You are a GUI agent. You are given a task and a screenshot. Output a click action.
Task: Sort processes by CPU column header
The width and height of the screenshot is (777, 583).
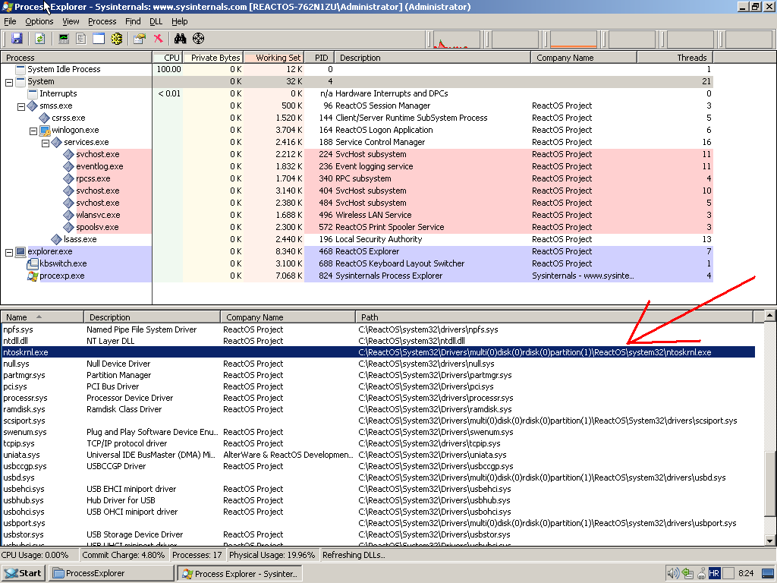[x=168, y=58]
